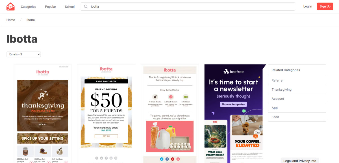Open the Categories menu
This screenshot has height=163, width=339.
pyautogui.click(x=29, y=6)
